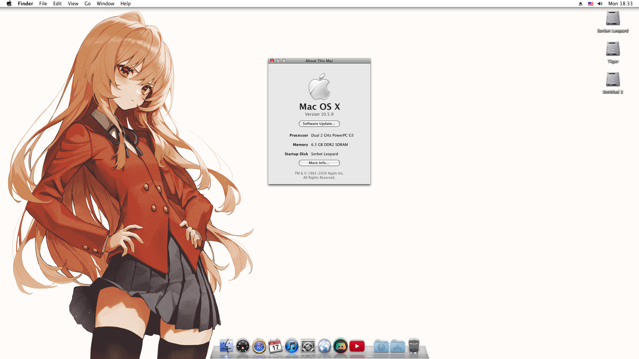
Task: Select the Tiger drive icon on desktop
Action: [613, 49]
